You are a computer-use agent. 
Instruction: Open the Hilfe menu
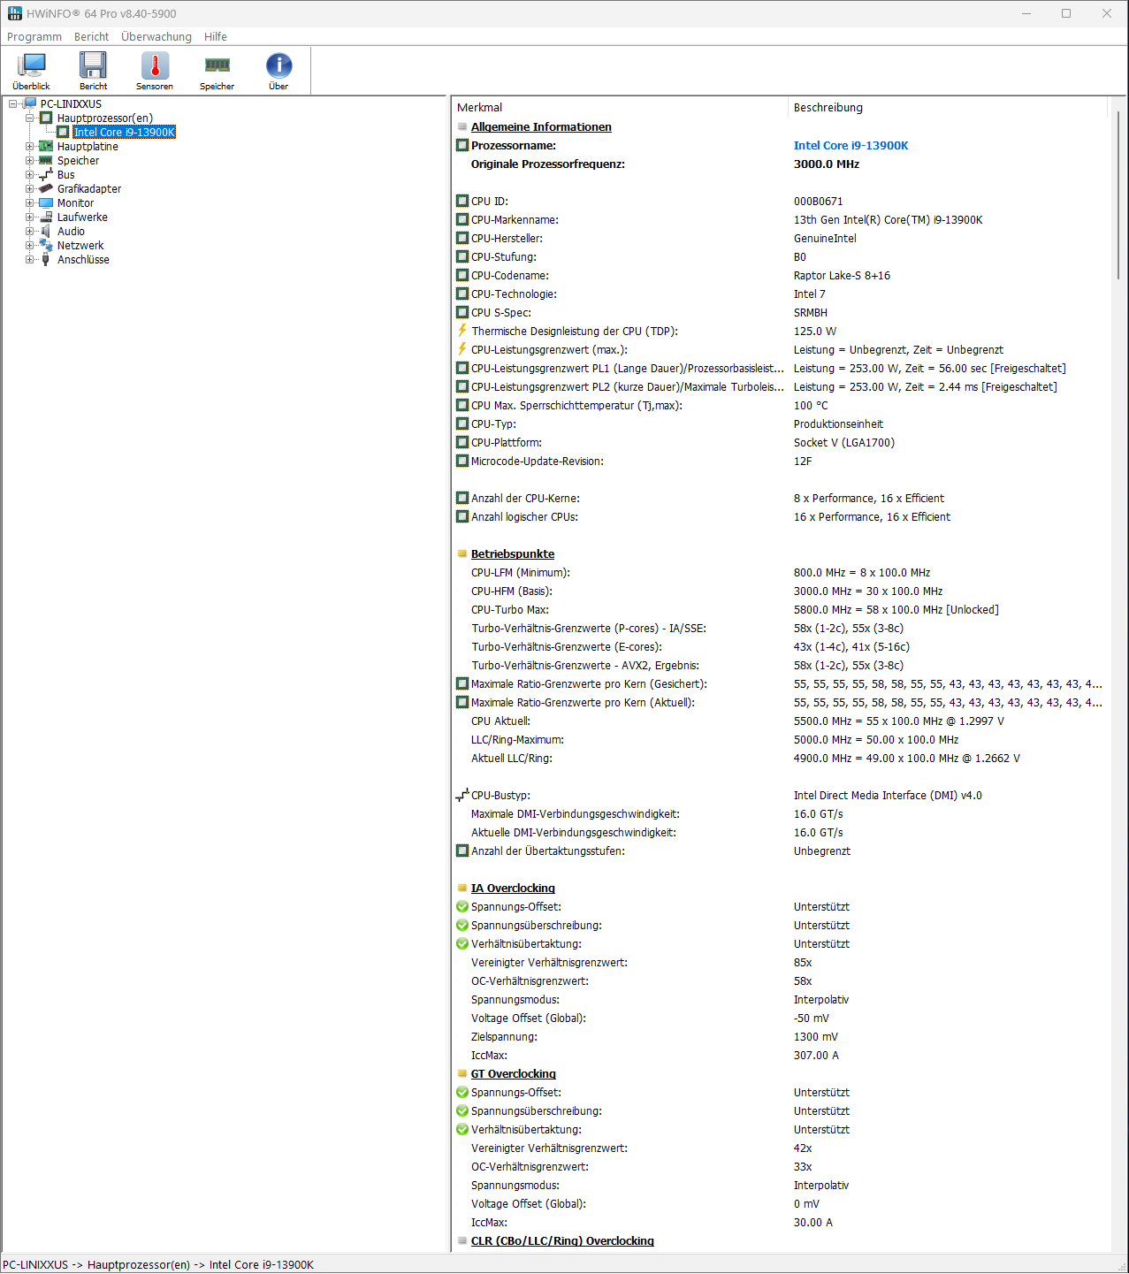click(216, 36)
